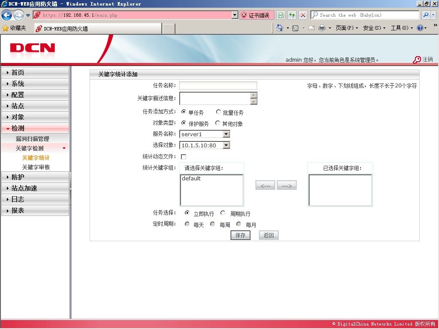Open the 服务名称 server1 dropdown
The height and width of the screenshot is (329, 439).
point(204,134)
